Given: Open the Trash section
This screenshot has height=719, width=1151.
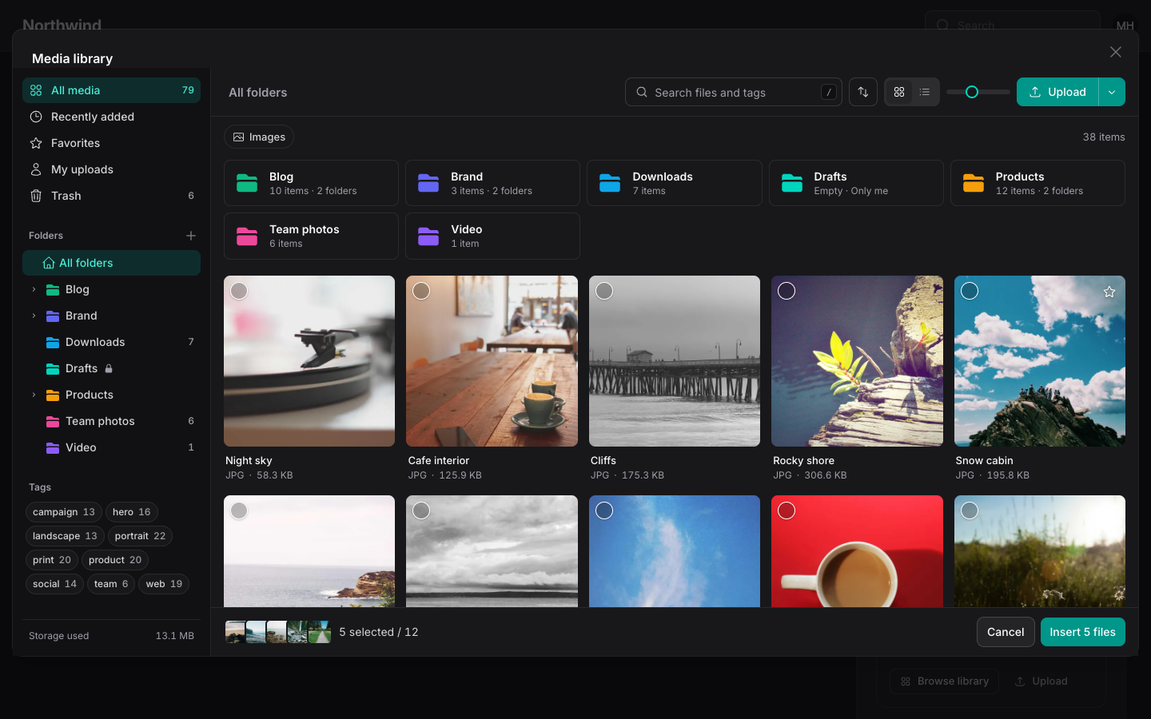Looking at the screenshot, I should [x=111, y=196].
